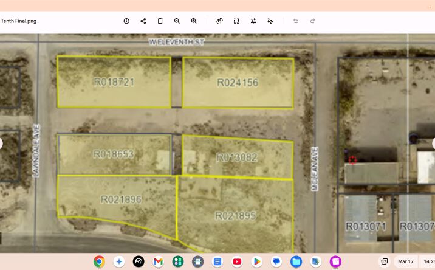This screenshot has height=270, width=435.
Task: Open the Rescale tool
Action: (x=236, y=21)
